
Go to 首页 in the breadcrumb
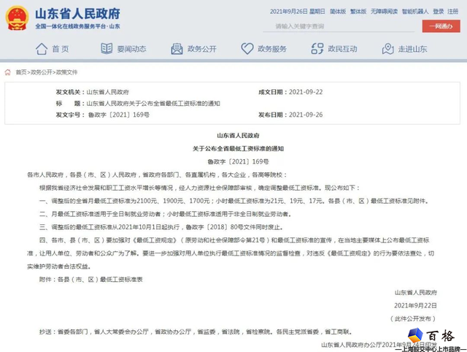pyautogui.click(x=21, y=72)
